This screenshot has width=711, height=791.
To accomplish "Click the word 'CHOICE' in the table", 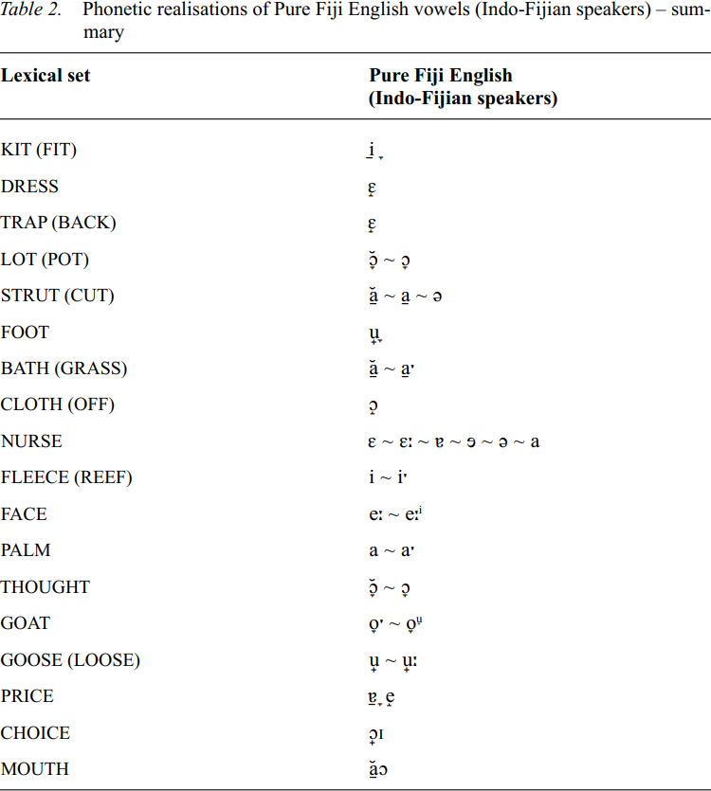I will (x=35, y=733).
